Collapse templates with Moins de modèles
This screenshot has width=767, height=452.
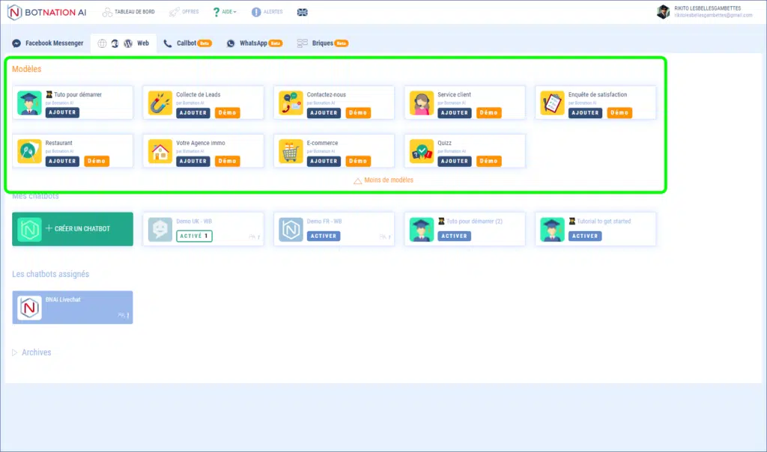click(383, 180)
